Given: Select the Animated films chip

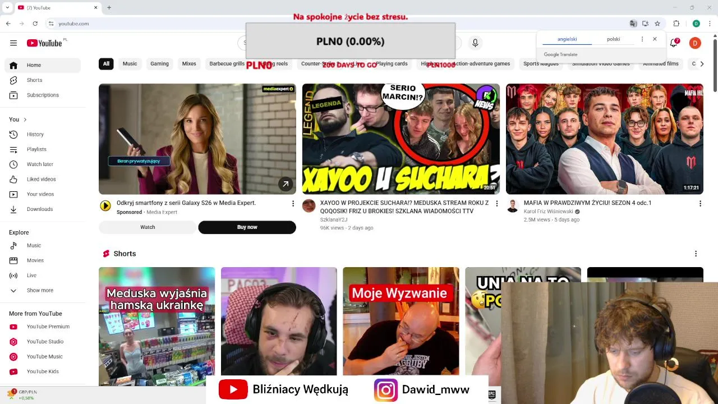Looking at the screenshot, I should click(661, 64).
